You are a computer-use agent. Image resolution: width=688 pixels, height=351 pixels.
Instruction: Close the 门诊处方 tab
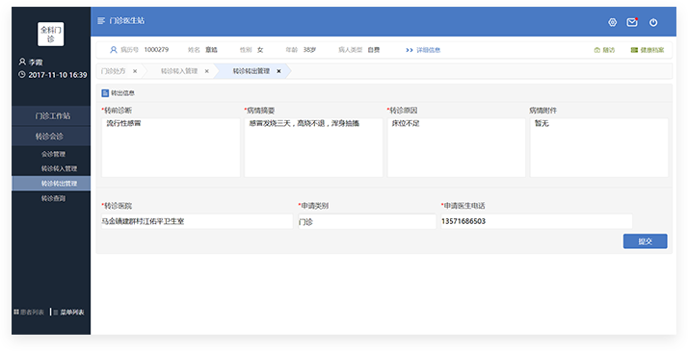pyautogui.click(x=135, y=71)
